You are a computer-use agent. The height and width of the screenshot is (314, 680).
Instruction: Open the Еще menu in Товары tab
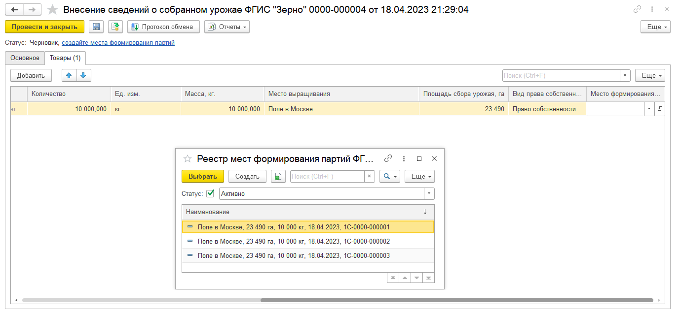coord(650,75)
